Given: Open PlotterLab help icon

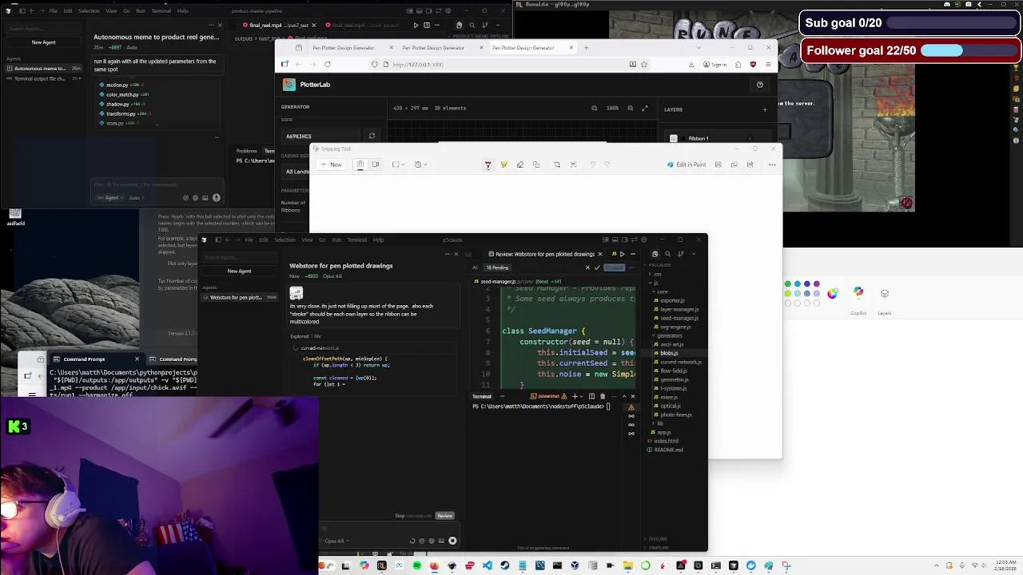Looking at the screenshot, I should (x=759, y=85).
